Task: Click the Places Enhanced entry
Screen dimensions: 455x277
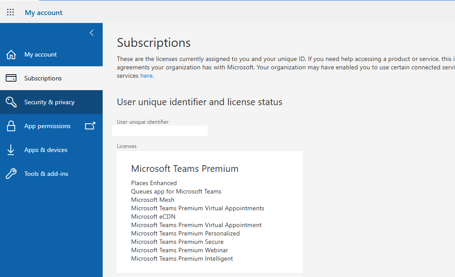Action: tap(154, 183)
